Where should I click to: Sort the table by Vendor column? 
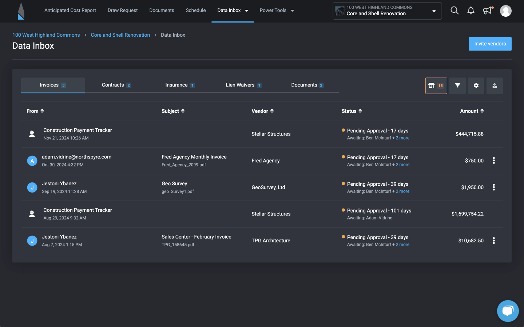pos(262,111)
